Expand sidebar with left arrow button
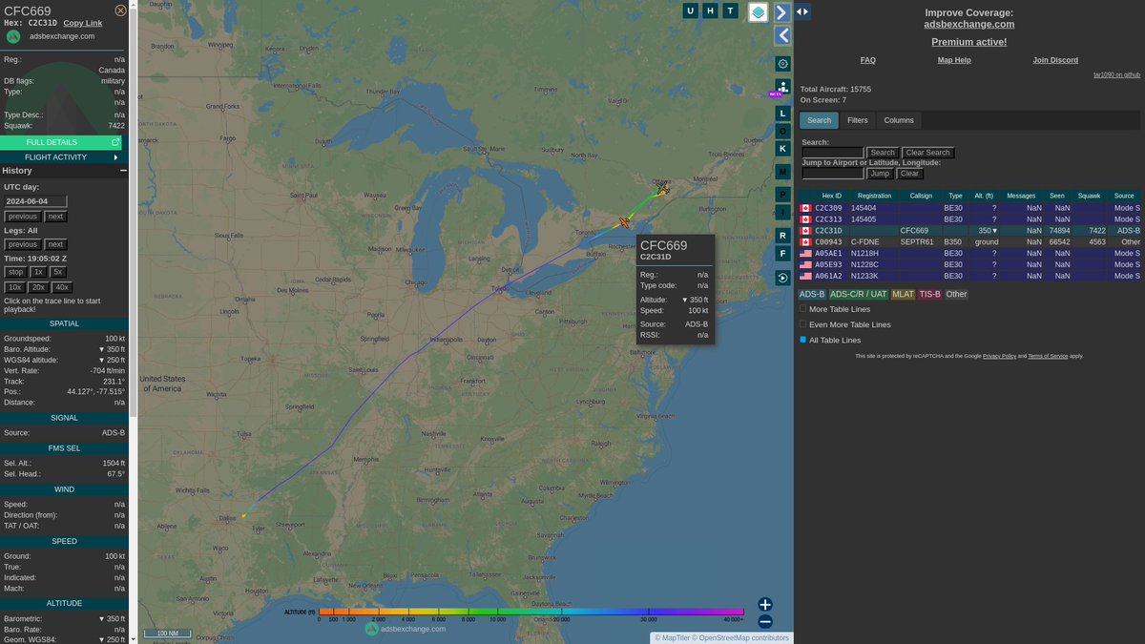 [782, 35]
